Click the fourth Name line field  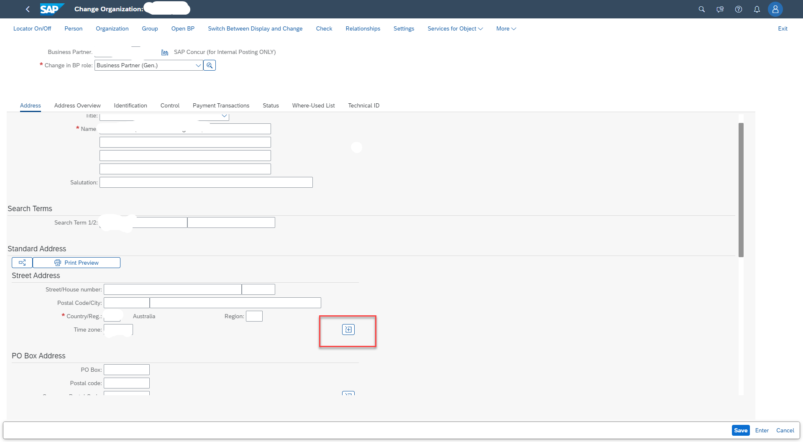click(185, 169)
